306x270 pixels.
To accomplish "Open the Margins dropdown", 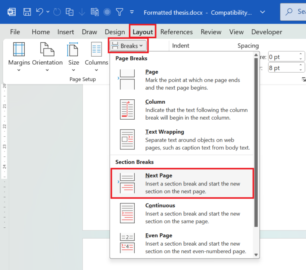I will click(x=19, y=57).
